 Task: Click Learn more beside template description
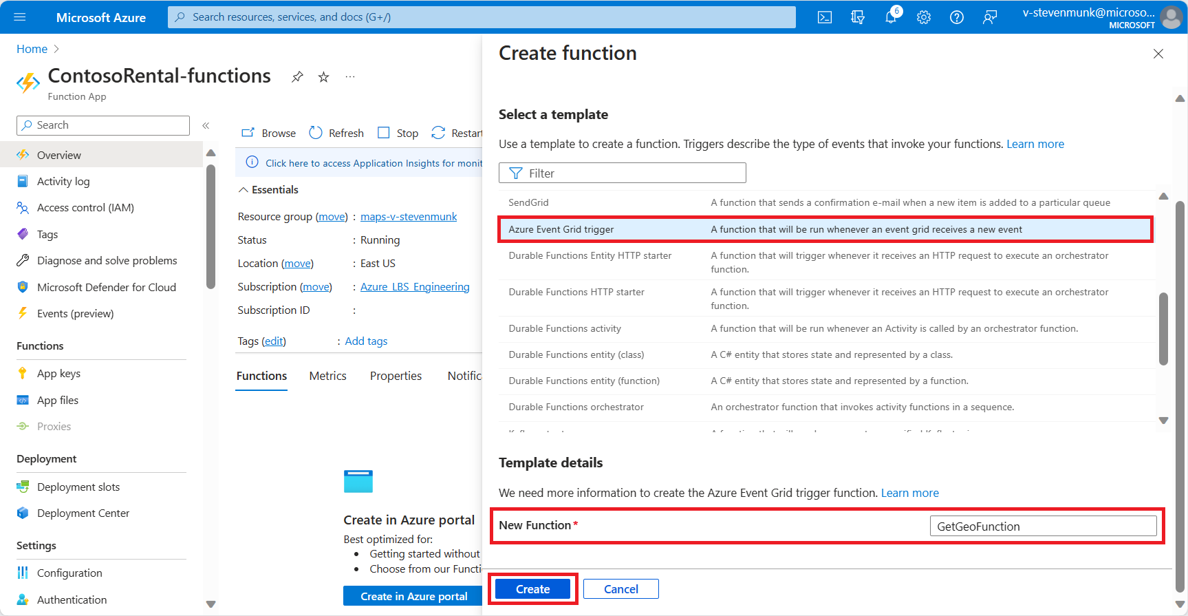pos(1035,144)
